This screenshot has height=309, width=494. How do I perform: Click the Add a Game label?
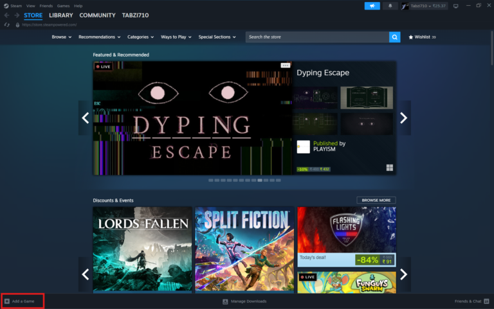(x=23, y=301)
